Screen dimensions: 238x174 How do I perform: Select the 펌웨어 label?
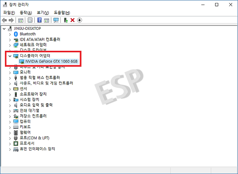[x=25, y=132]
